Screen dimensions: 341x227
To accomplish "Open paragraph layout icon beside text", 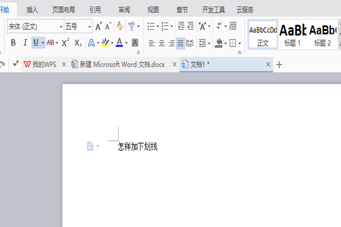I will pyautogui.click(x=90, y=146).
